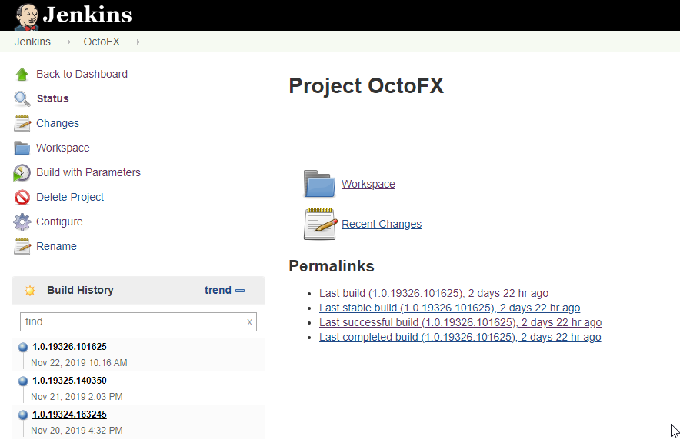Viewport: 680px width, 443px height.
Task: Open the Build History trend link
Action: 218,290
